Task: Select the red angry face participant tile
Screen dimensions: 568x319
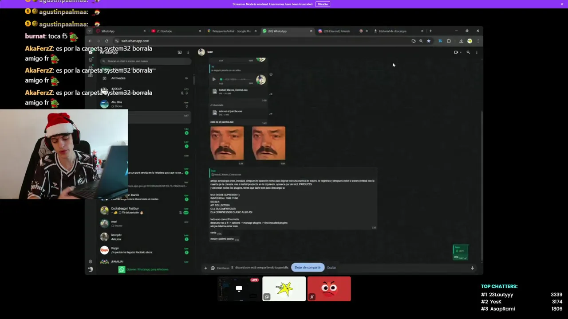Action: 329,289
